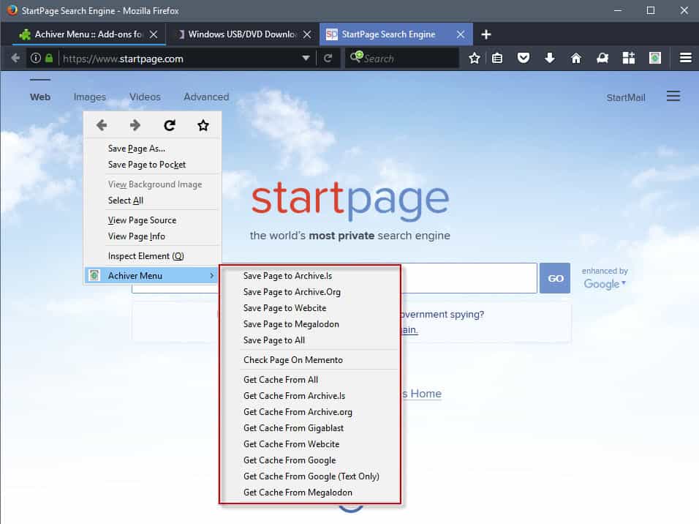This screenshot has width=699, height=524.
Task: Go to Firefox home page icon
Action: (576, 58)
